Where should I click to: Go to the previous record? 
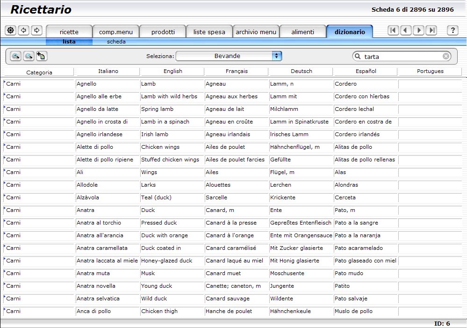[406, 30]
